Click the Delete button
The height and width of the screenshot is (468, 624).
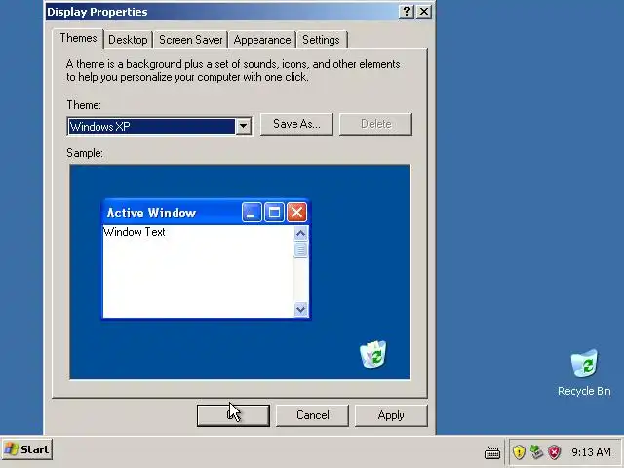pos(375,124)
